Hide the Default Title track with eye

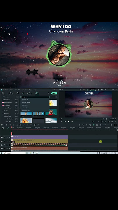coord(10,137)
